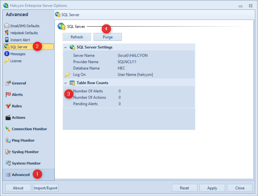Collapse the SQL Server Settings section
The image size is (258, 196).
65,48
